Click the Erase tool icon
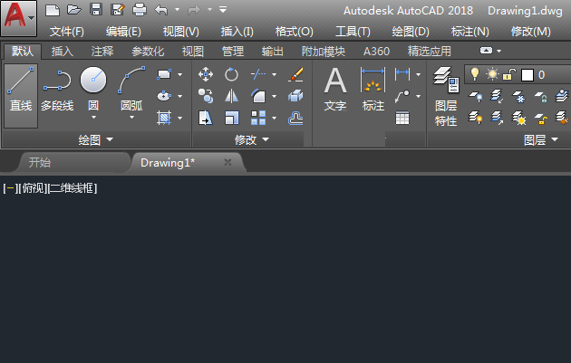 295,74
